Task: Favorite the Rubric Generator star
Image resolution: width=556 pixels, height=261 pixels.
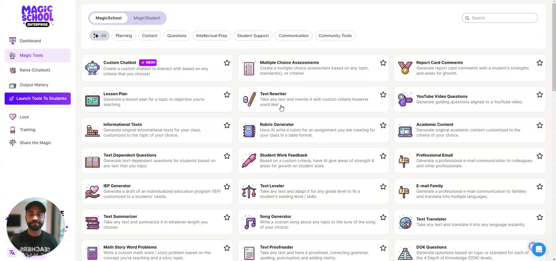Action: point(383,125)
